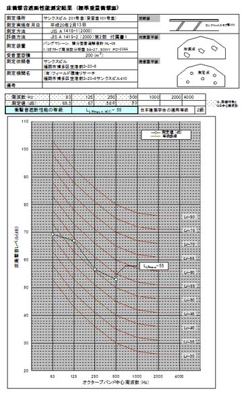248x398 pixels.
Task: Click the highlighted impact sound rating cell
Action: (105, 110)
